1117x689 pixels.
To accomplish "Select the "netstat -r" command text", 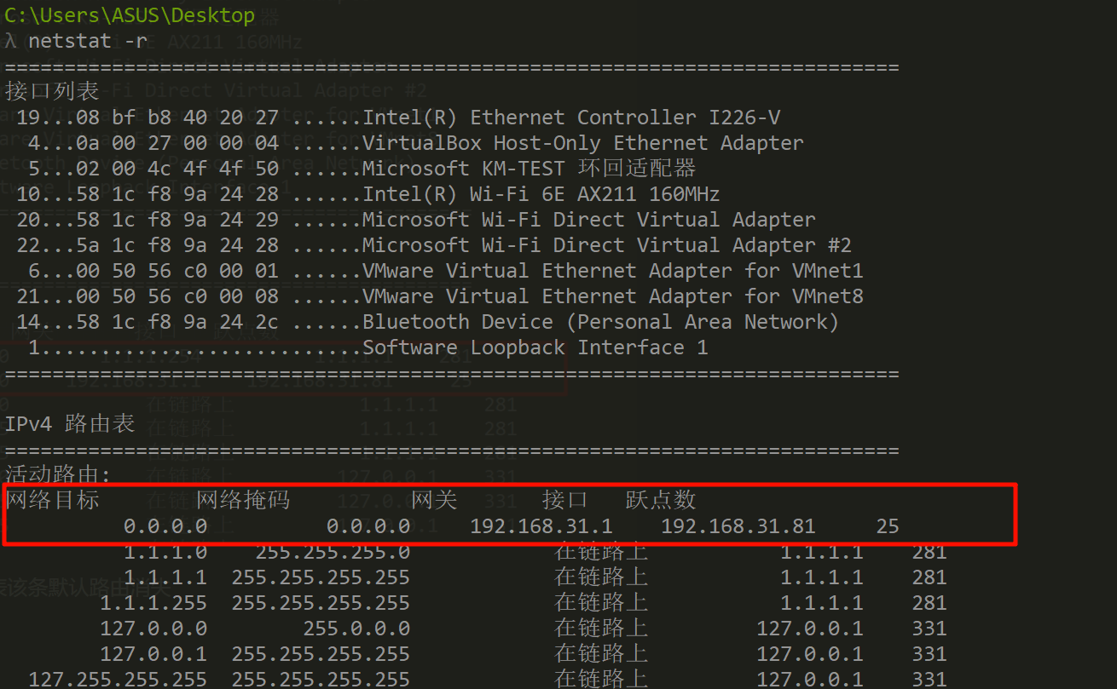I will [88, 41].
